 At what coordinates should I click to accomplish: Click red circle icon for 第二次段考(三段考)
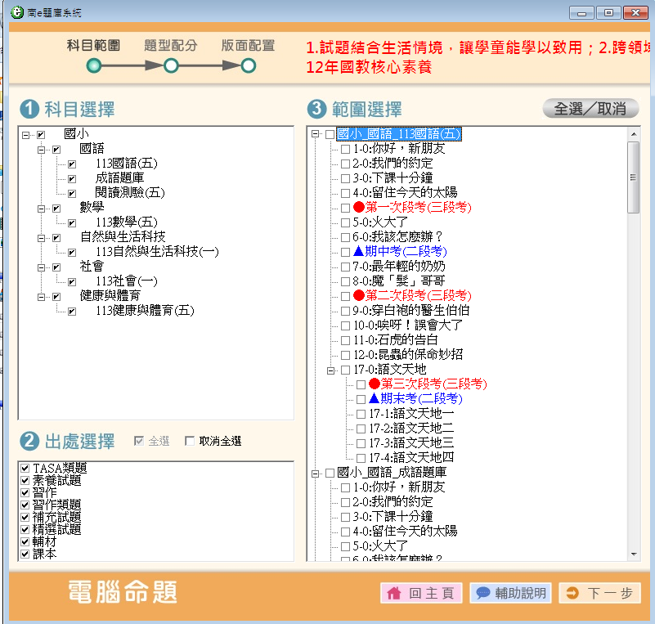tap(358, 295)
